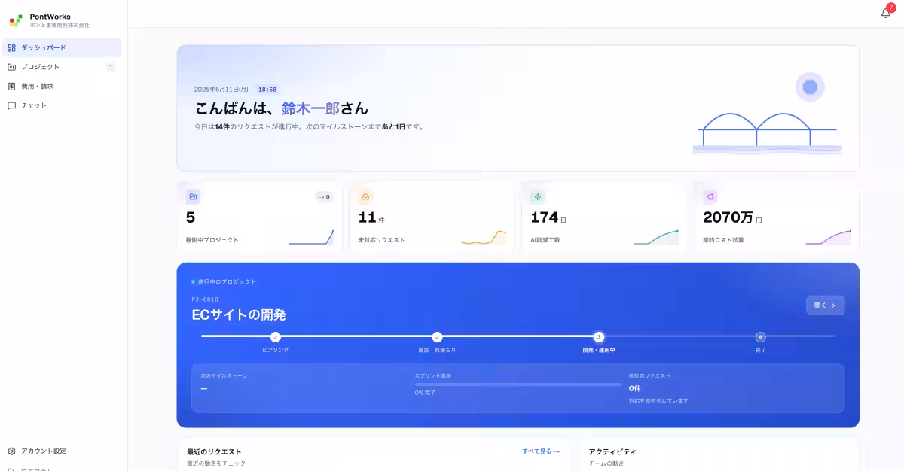The image size is (904, 471).
Task: Open the notifications bell icon
Action: tap(886, 13)
